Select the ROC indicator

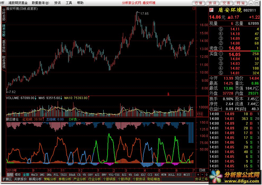[157, 175]
